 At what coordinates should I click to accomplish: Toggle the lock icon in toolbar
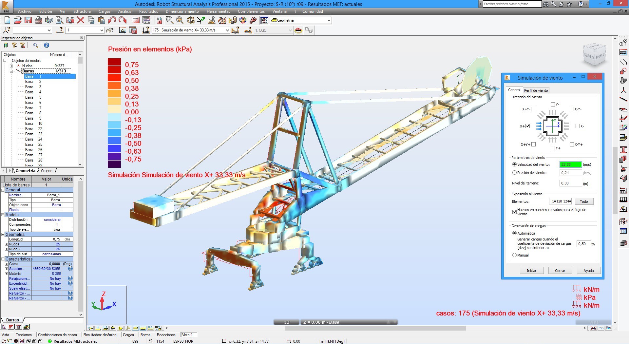point(159,20)
